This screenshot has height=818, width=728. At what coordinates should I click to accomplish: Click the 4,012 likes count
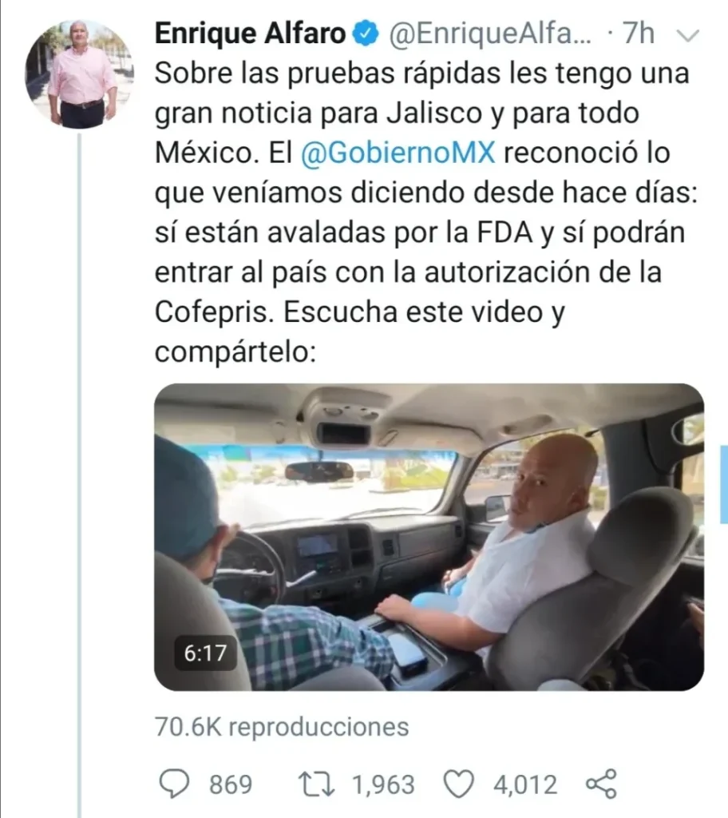(525, 784)
